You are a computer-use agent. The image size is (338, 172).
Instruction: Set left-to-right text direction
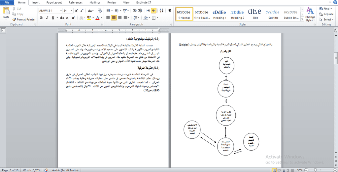tap(148, 10)
